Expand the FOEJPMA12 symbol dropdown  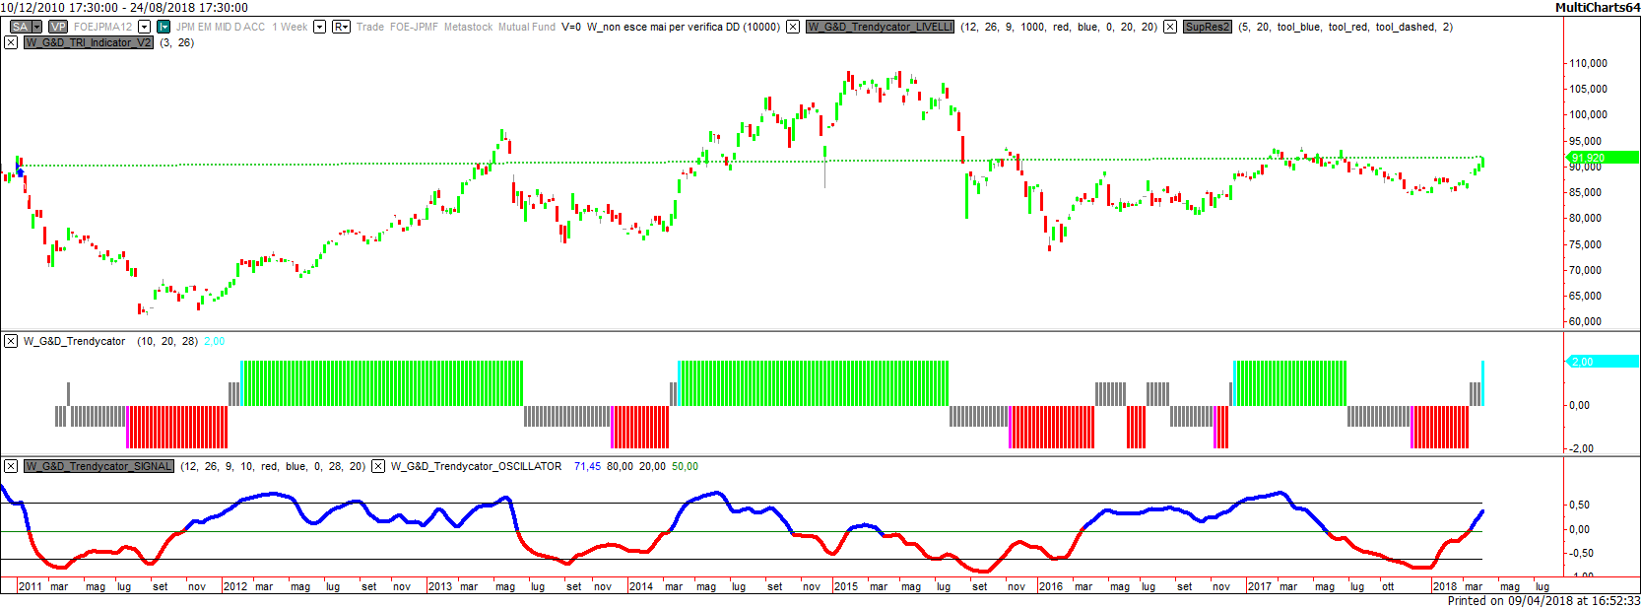point(145,27)
